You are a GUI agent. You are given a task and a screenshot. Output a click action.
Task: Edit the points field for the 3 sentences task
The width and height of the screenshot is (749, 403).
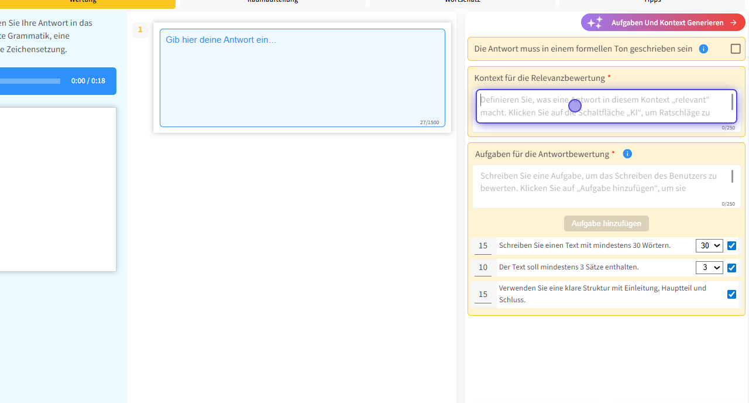[x=483, y=268]
